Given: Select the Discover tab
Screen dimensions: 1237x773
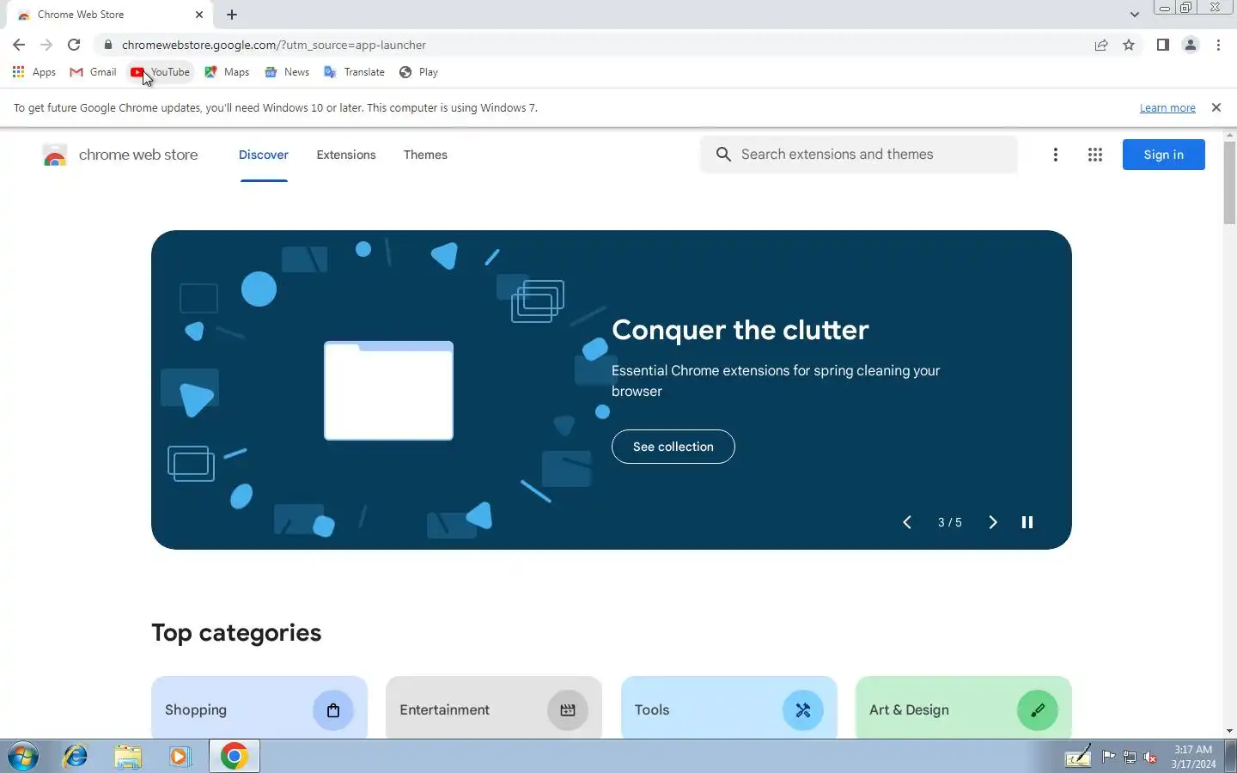Looking at the screenshot, I should click(x=264, y=155).
